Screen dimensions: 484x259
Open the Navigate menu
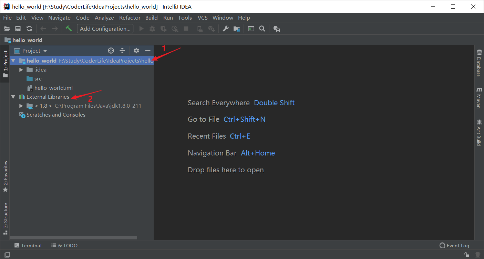click(59, 18)
